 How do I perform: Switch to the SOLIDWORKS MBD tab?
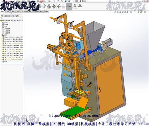(37, 12)
